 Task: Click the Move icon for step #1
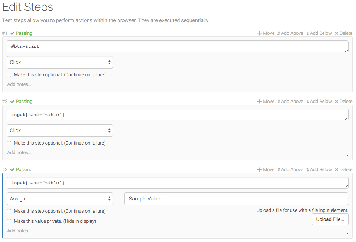pyautogui.click(x=266, y=33)
